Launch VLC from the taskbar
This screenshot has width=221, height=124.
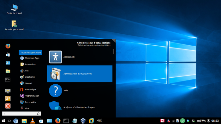point(33,121)
